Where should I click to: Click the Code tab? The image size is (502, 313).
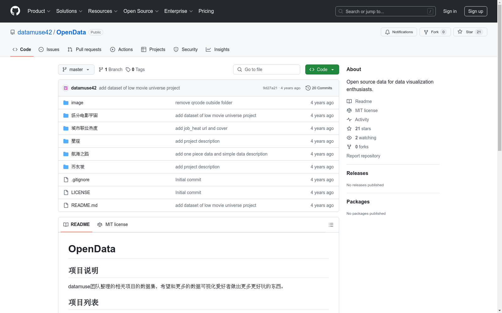22,49
